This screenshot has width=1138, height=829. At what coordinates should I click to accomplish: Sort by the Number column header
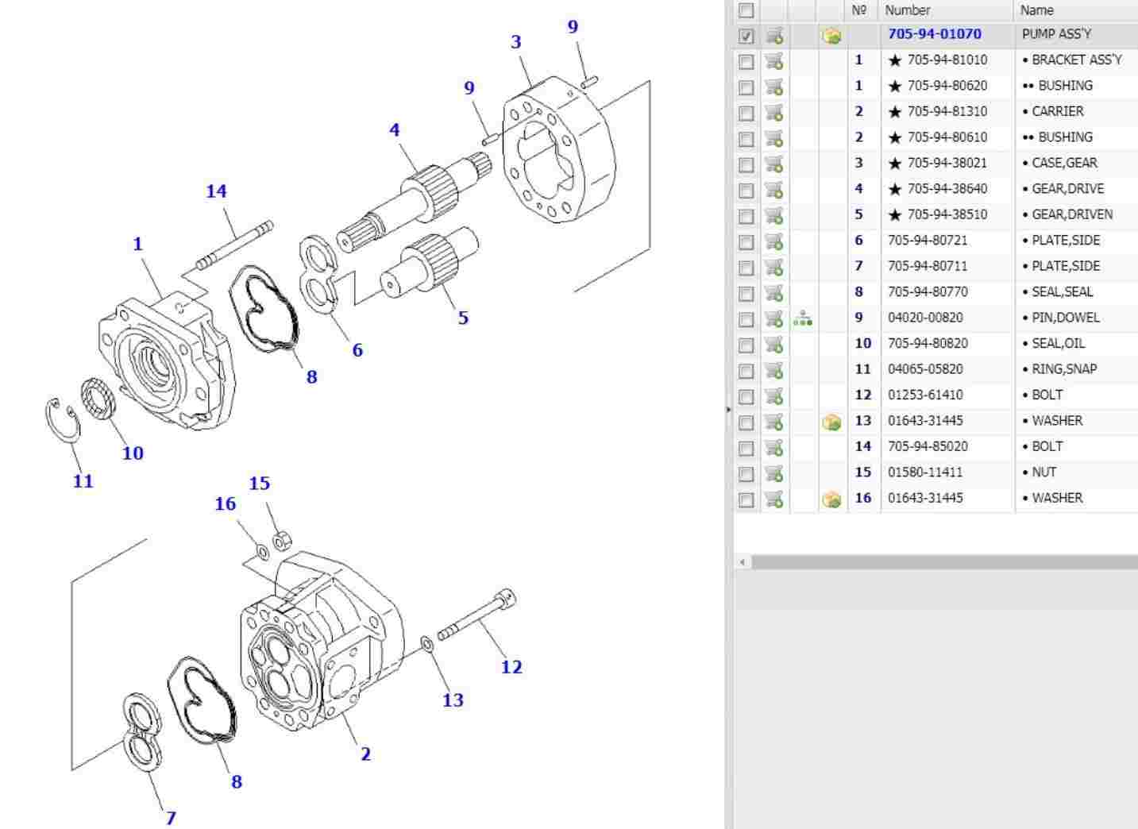(908, 10)
